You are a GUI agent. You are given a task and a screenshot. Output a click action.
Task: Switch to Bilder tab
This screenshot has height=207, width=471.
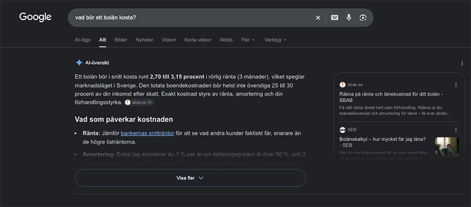(121, 40)
